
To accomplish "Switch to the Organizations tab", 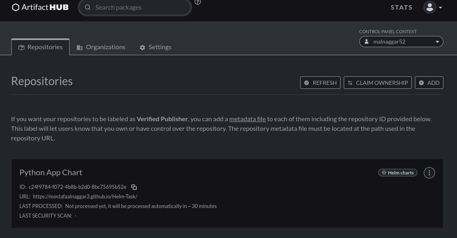I will [x=101, y=47].
